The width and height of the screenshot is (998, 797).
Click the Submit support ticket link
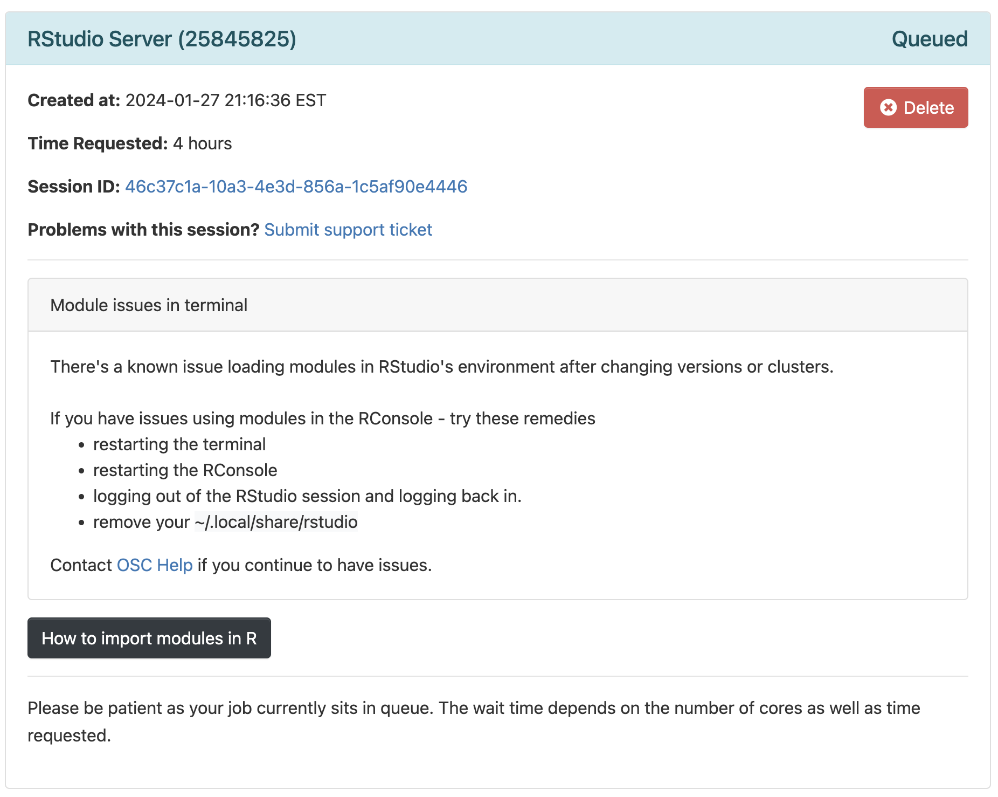tap(348, 230)
